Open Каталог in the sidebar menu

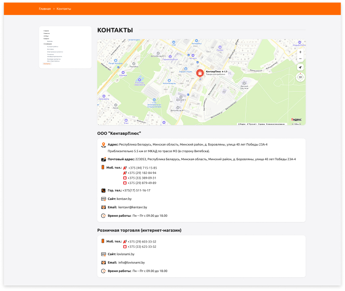pyautogui.click(x=46, y=38)
